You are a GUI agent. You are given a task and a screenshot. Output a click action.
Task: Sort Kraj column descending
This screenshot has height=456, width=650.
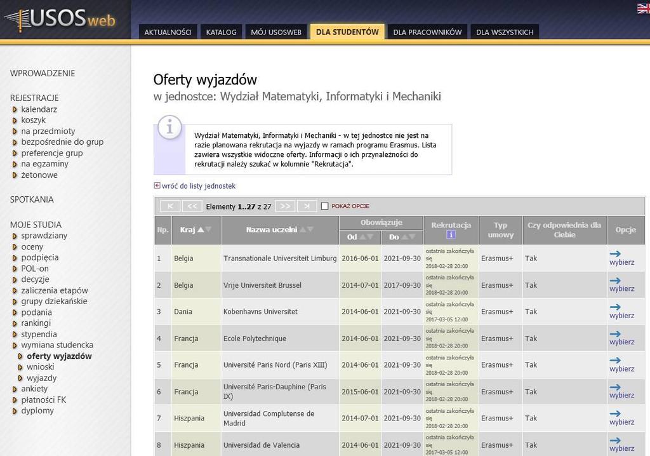208,229
